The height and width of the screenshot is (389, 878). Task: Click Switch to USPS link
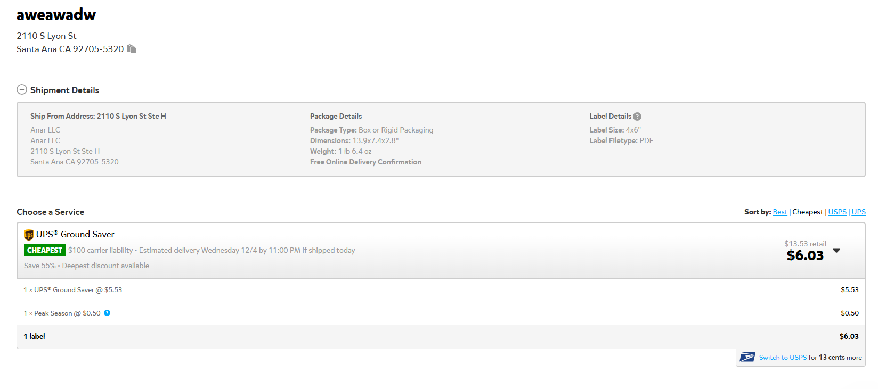tap(783, 358)
